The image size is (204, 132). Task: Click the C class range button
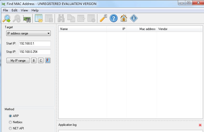click(x=41, y=61)
